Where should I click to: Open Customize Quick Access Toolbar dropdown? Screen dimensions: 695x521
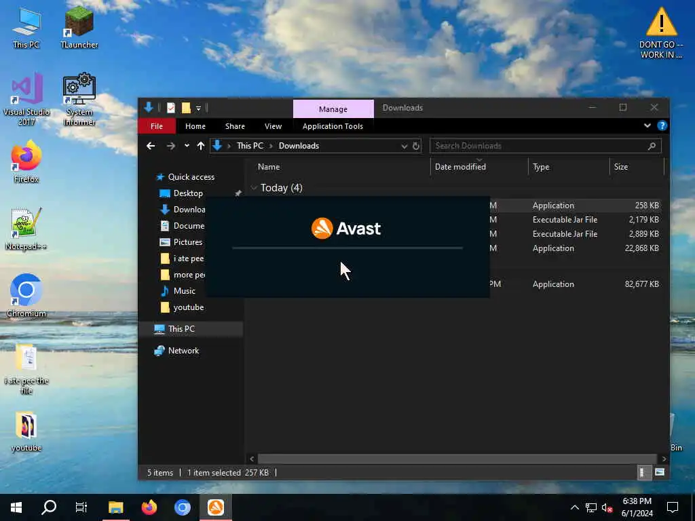coord(198,108)
